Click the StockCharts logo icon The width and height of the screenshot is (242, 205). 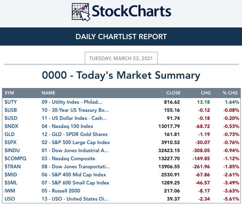[81, 12]
